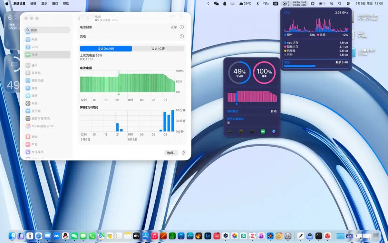
Task: Click muted sound icon in menu bar
Action: pyautogui.click(x=332, y=4)
